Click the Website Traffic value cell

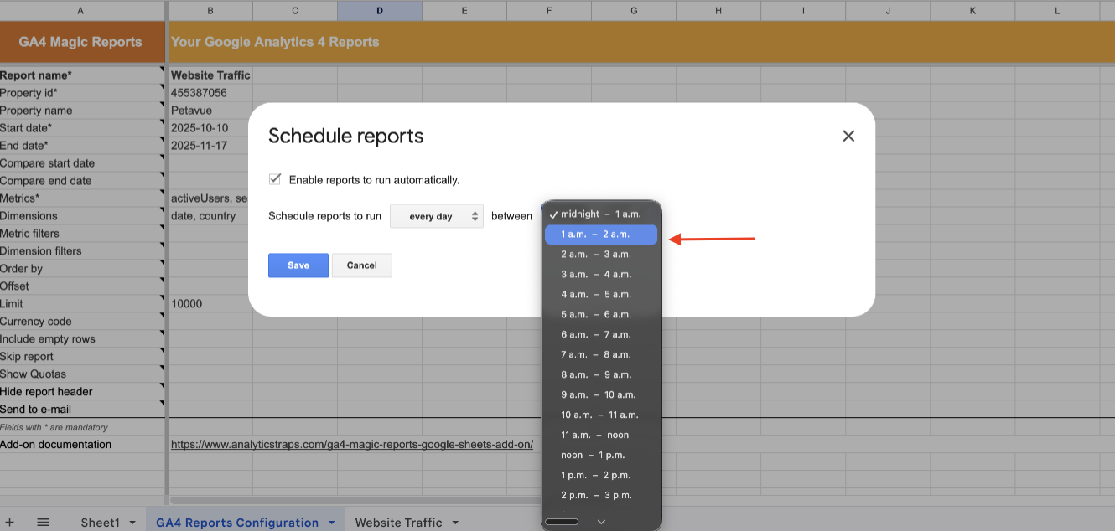click(210, 75)
